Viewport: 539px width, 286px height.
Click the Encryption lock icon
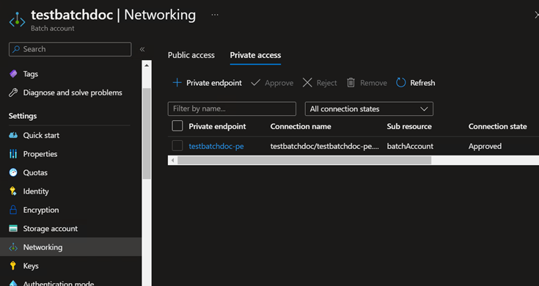(13, 210)
